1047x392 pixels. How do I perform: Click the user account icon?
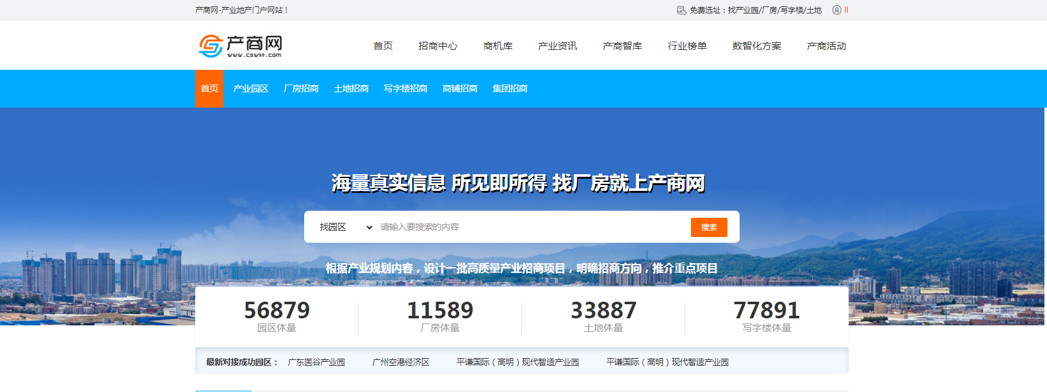pos(836,10)
